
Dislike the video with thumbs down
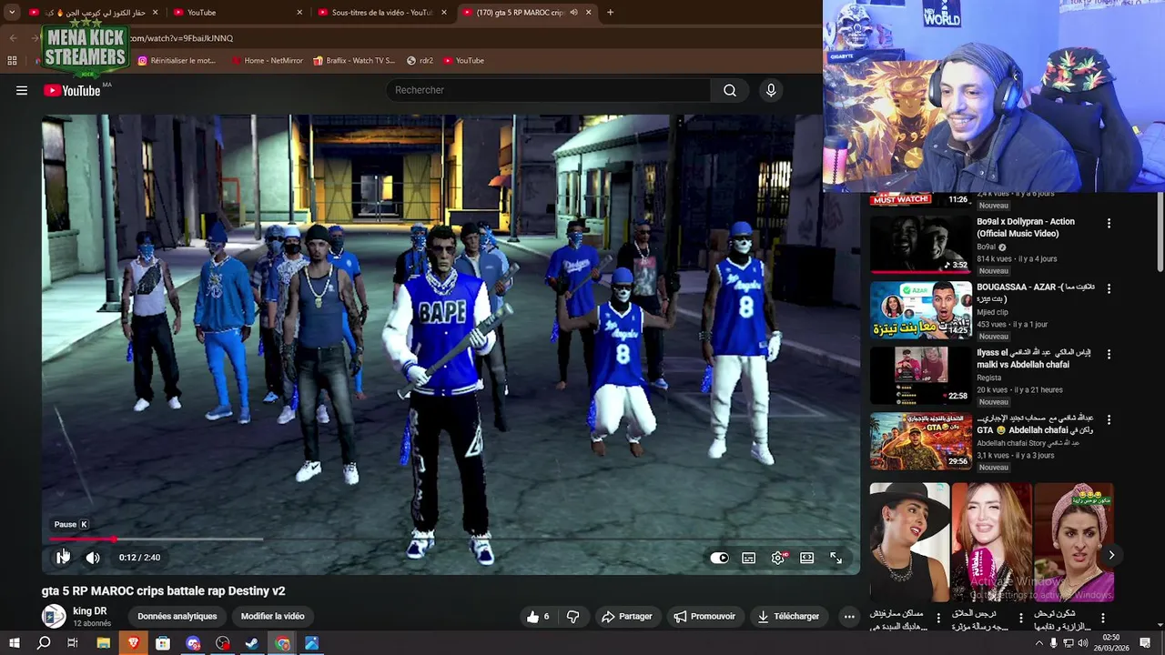coord(572,616)
